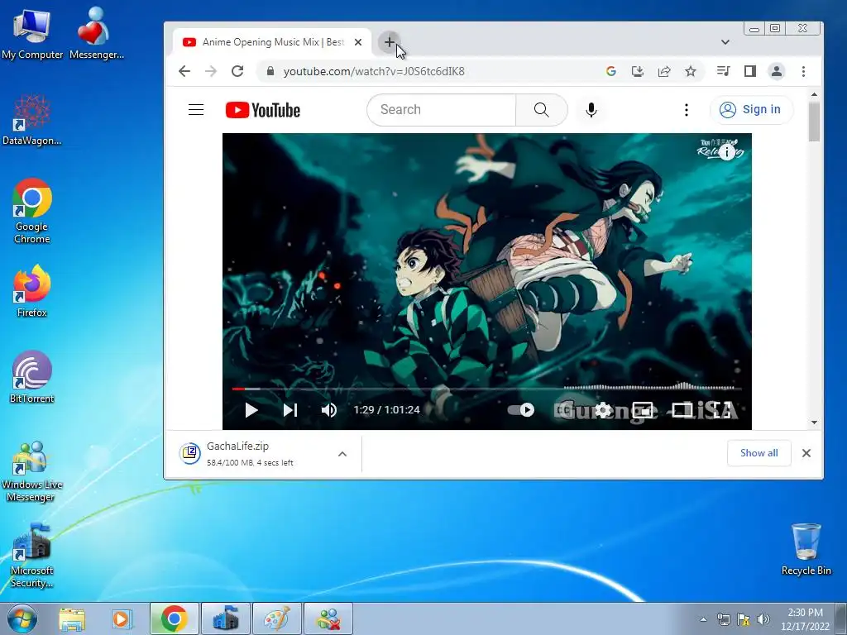The width and height of the screenshot is (847, 635).
Task: Select BitTorrent desktop shortcut
Action: tap(32, 377)
